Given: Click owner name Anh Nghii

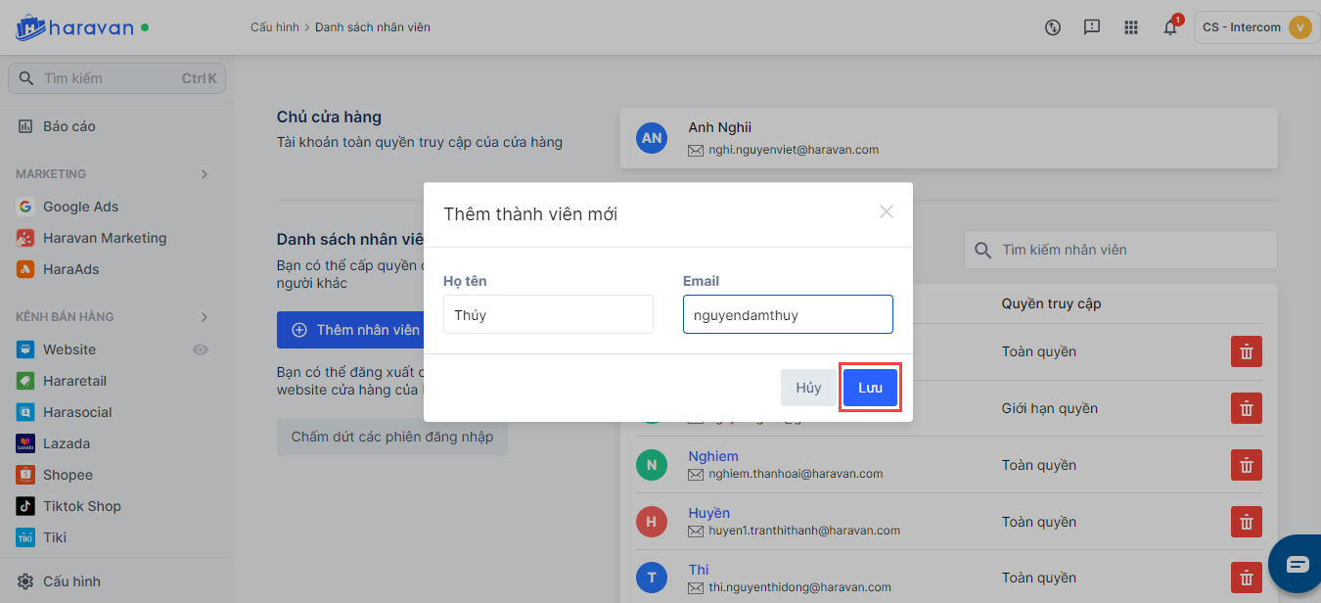Looking at the screenshot, I should click(x=720, y=127).
